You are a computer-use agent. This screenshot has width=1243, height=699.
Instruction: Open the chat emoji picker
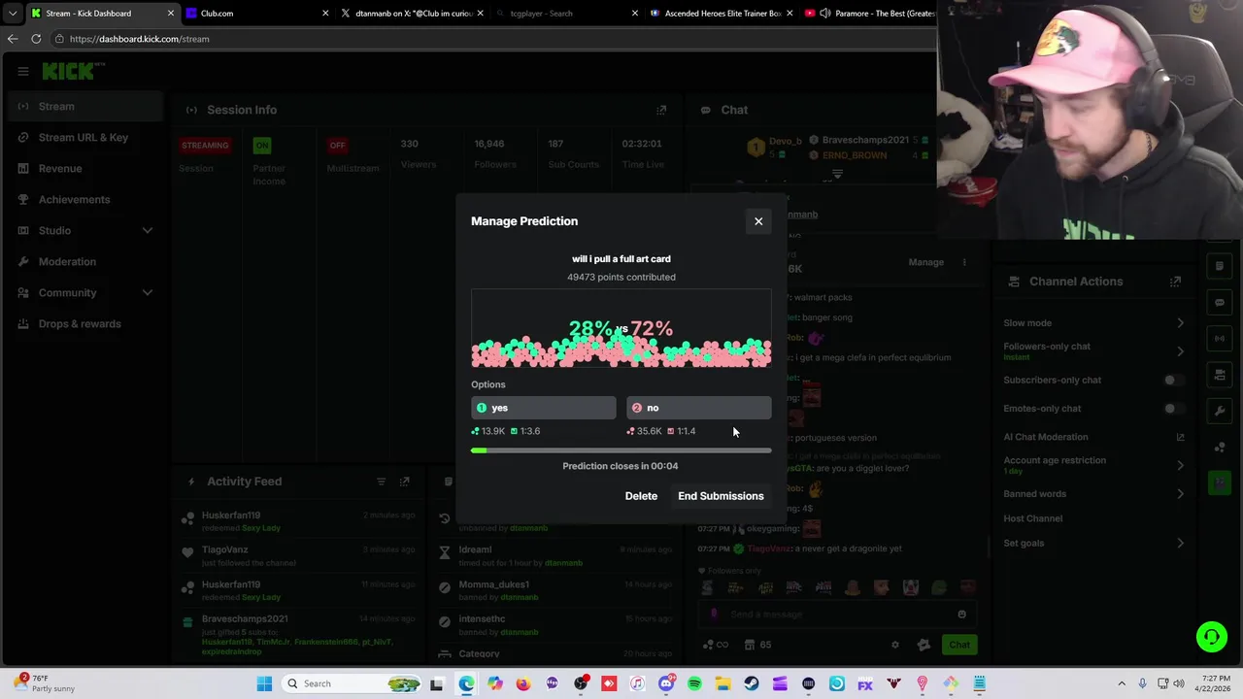[961, 614]
